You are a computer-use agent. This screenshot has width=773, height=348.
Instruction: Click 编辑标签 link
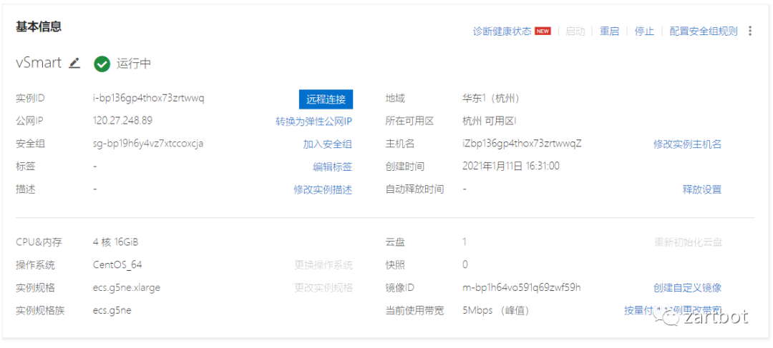tap(332, 167)
